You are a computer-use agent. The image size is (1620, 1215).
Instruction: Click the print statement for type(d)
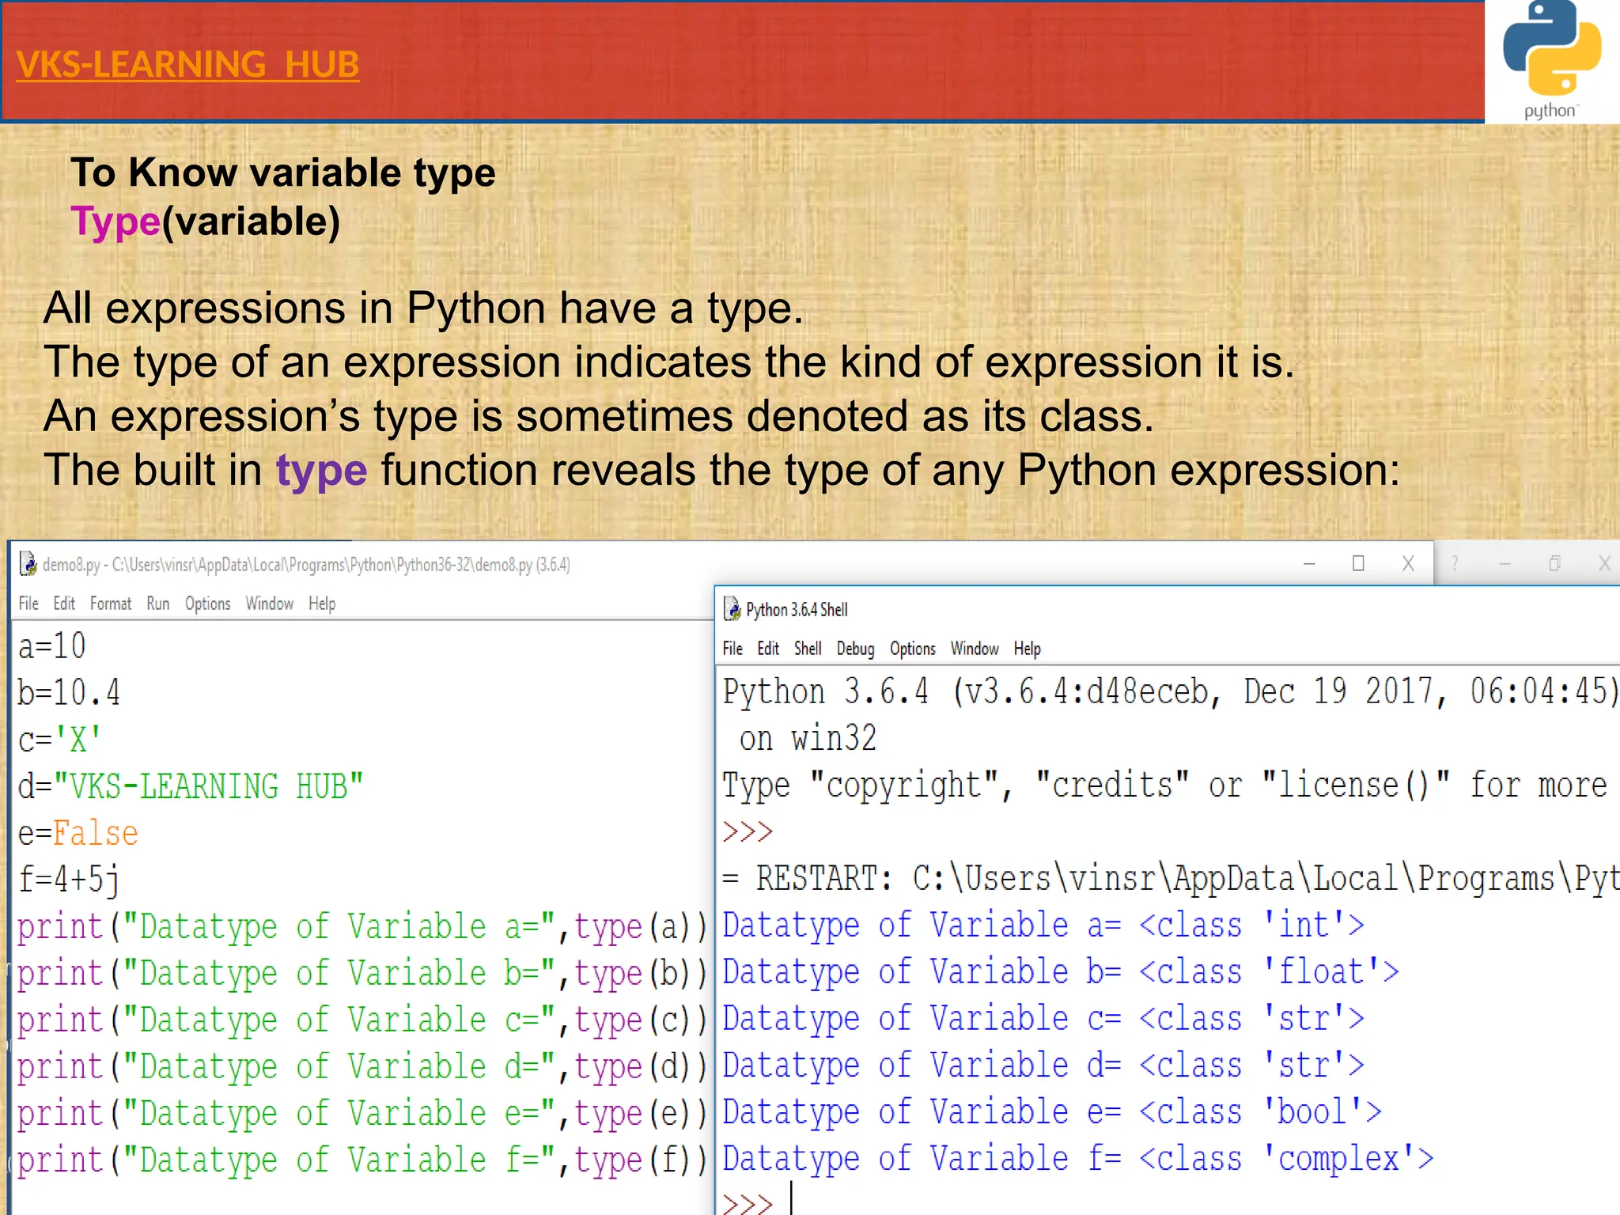(361, 1066)
